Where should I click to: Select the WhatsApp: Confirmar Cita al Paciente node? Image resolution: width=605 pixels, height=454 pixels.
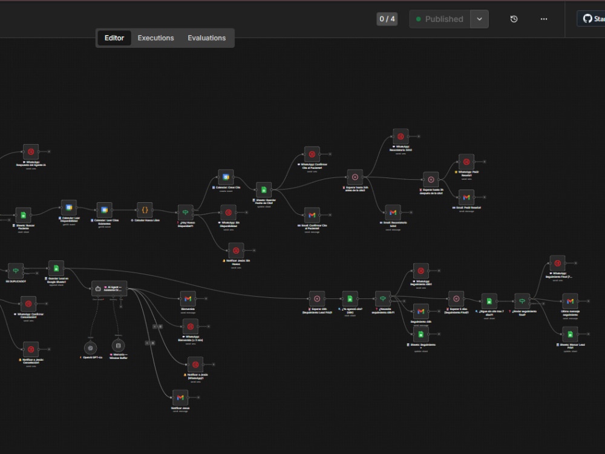coord(312,154)
